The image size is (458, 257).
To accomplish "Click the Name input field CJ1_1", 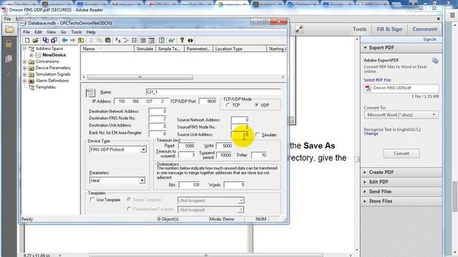I will click(213, 92).
